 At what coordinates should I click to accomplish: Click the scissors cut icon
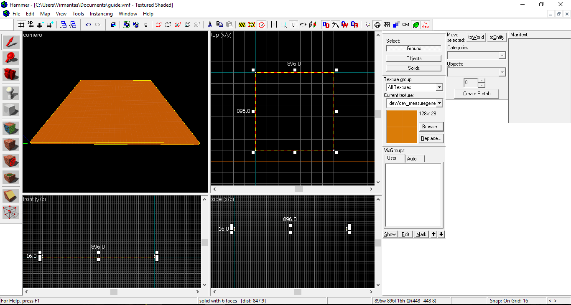tap(210, 25)
